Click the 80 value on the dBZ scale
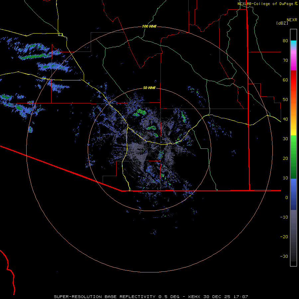Viewport: 299px width, 299px height. [285, 41]
